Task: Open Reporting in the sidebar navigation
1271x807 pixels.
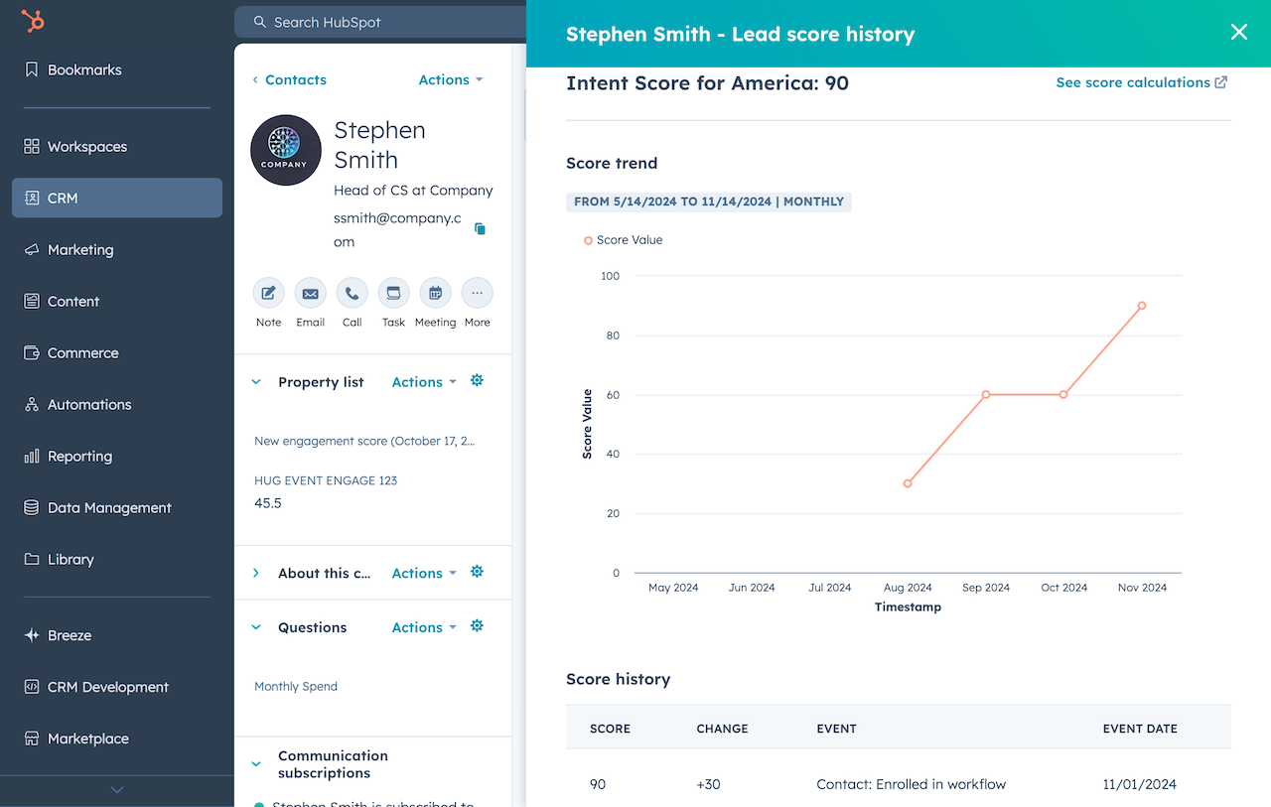Action: pos(79,457)
